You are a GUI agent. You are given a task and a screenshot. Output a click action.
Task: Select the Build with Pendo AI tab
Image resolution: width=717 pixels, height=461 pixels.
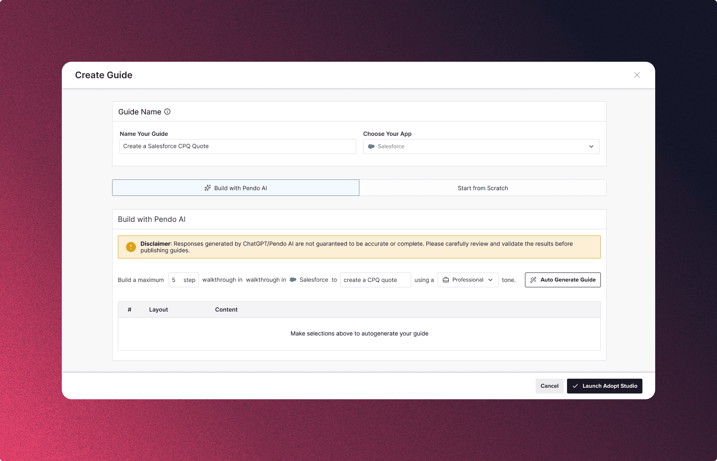(236, 188)
